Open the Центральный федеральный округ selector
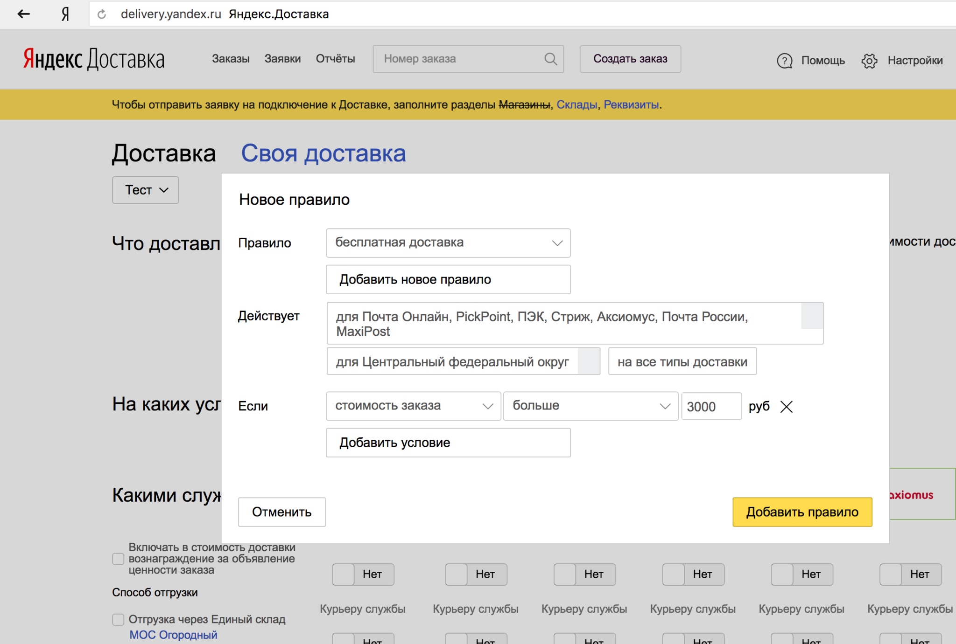 pyautogui.click(x=464, y=361)
